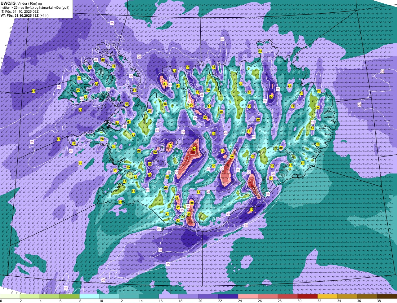Select the yellow legend swatch between 32 and 34

point(328,296)
